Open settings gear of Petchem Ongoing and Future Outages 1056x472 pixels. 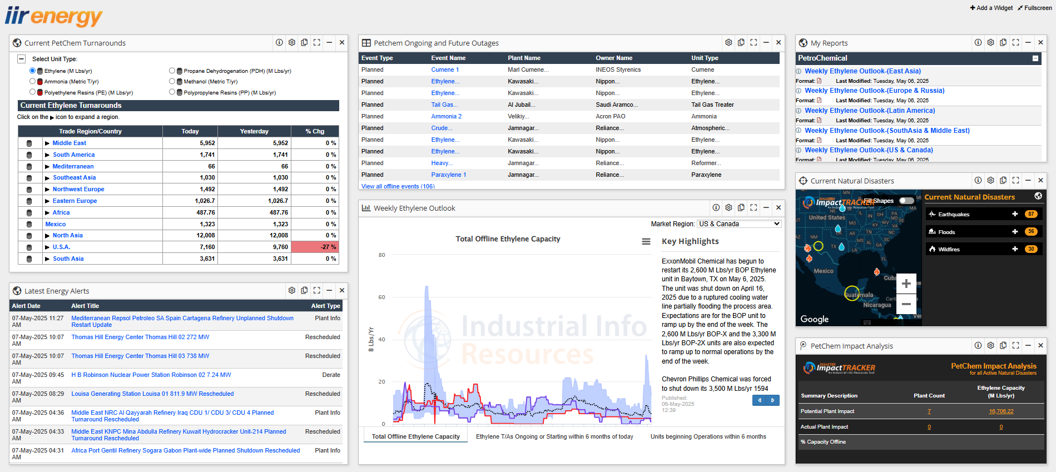(x=728, y=42)
